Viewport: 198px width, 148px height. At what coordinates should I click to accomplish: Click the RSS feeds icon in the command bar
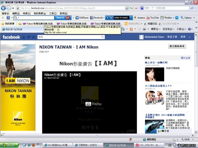[x=131, y=29]
